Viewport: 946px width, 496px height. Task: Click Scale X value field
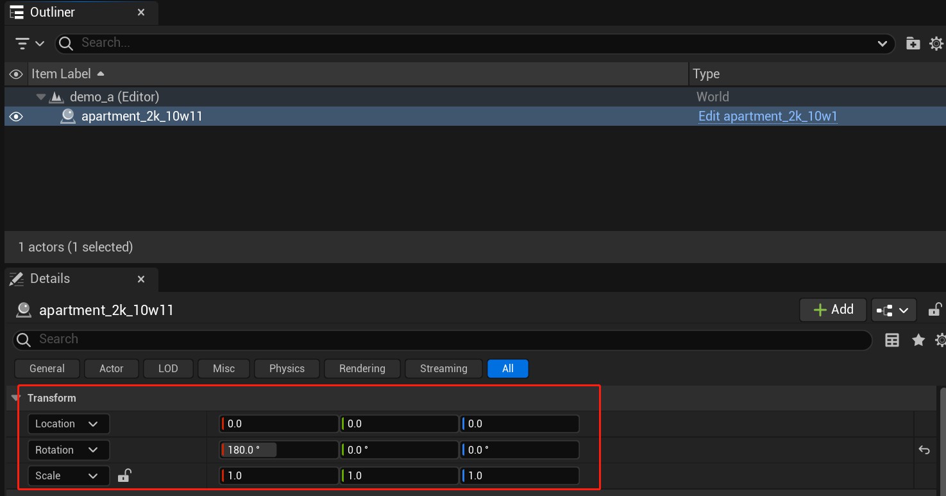point(278,475)
